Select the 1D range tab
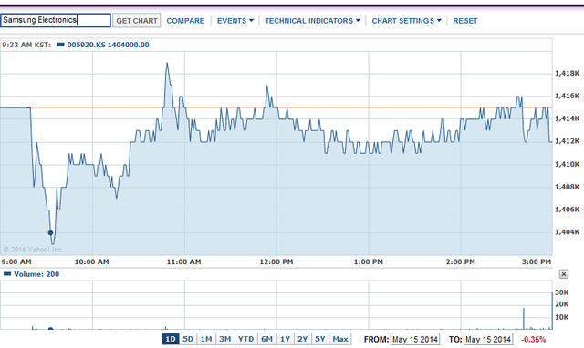The height and width of the screenshot is (348, 584). point(171,339)
